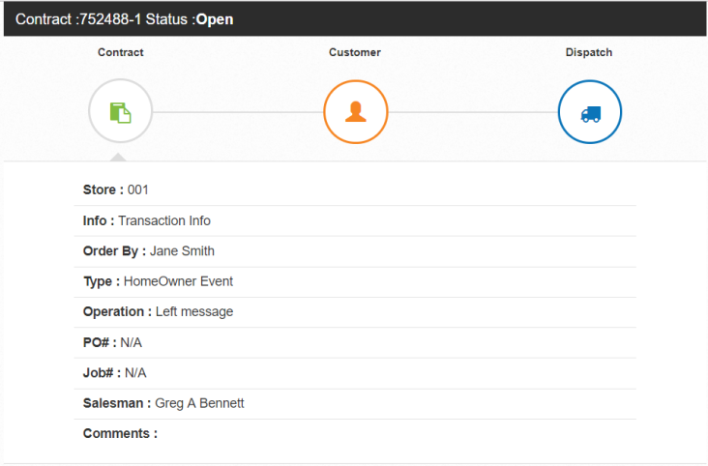
Task: Click connector line between Customer and Dispatch
Action: point(472,112)
